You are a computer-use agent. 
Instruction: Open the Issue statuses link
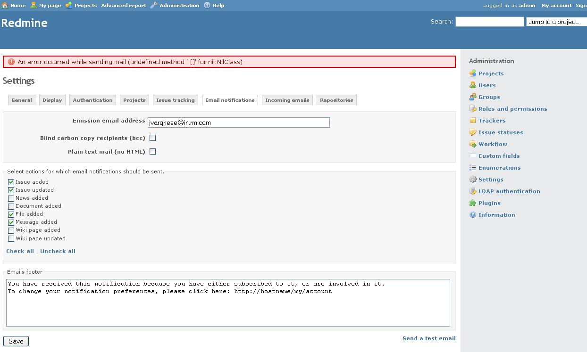point(501,132)
